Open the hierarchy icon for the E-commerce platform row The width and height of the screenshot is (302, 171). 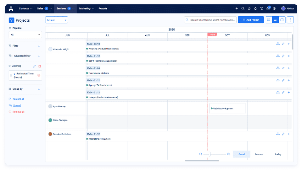coord(278,68)
